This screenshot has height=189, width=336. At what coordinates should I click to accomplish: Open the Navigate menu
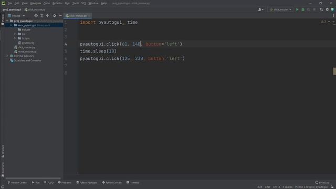(36, 3)
